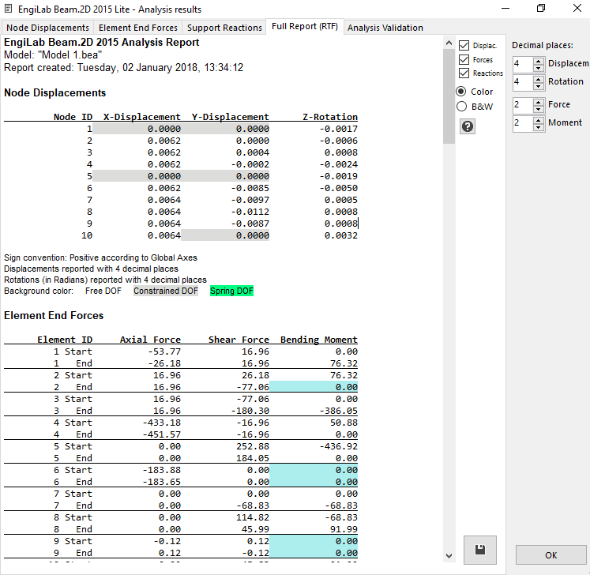The image size is (590, 575).
Task: Click the Model "Model 1.bea" line
Action: coord(53,55)
